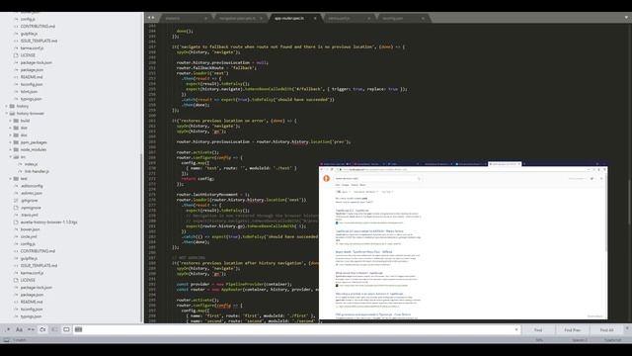Toggle the in-selection search option
This screenshot has width=632, height=356.
point(54,329)
